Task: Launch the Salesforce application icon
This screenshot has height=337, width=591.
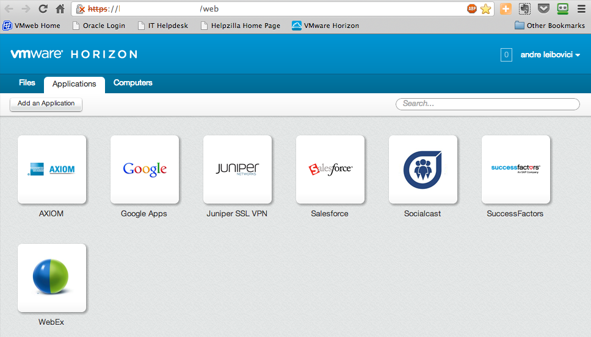Action: click(330, 169)
